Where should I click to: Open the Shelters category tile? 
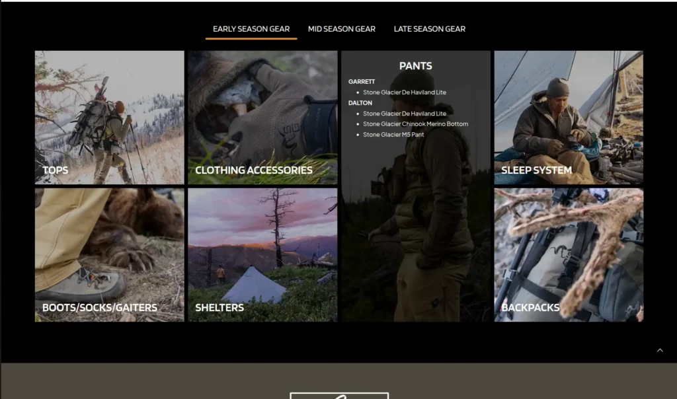pyautogui.click(x=262, y=255)
